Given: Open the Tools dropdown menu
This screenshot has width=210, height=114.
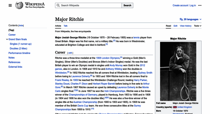Looking at the screenshot, I should pos(198,26).
